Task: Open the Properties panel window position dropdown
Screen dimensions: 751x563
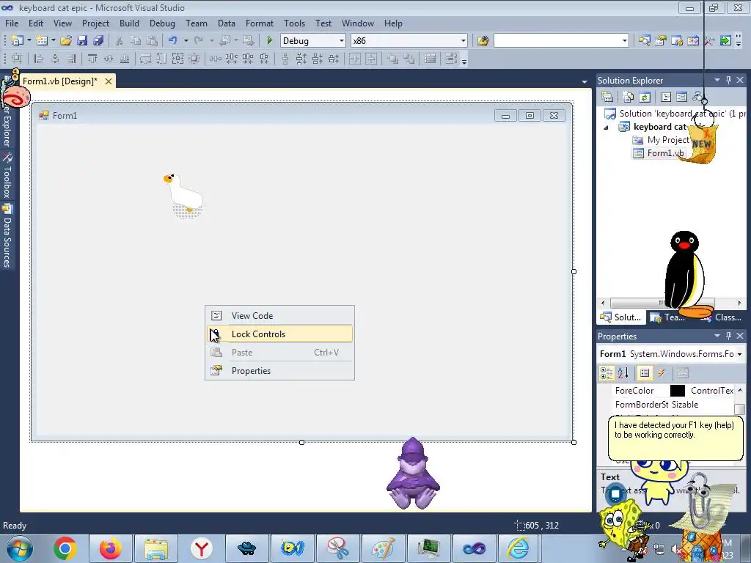Action: (717, 336)
